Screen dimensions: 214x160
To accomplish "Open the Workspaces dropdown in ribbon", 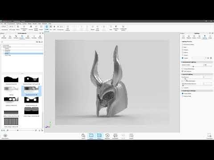I will tap(4, 27).
